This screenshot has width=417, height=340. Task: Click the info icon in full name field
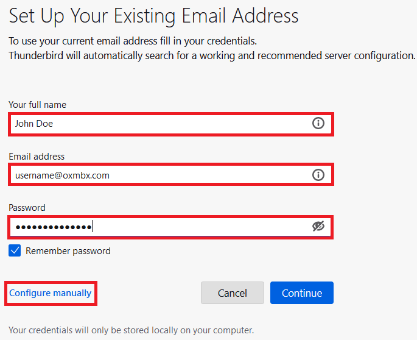coord(318,124)
